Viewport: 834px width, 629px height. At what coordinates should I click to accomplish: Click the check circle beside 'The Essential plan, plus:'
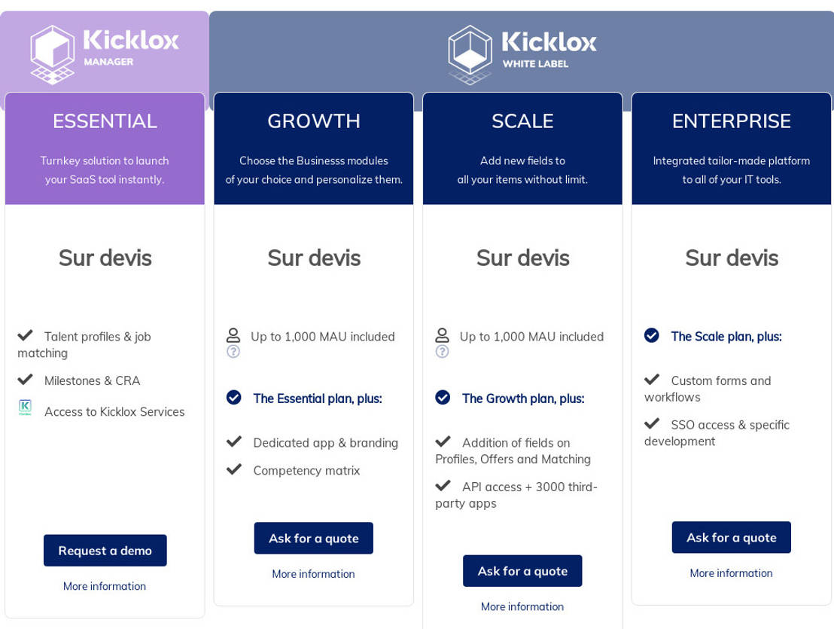coord(233,398)
